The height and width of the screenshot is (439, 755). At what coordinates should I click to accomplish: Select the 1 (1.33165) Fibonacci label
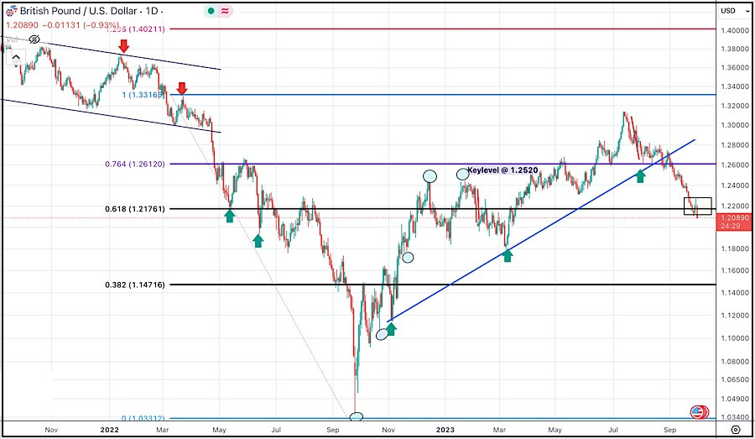point(143,95)
